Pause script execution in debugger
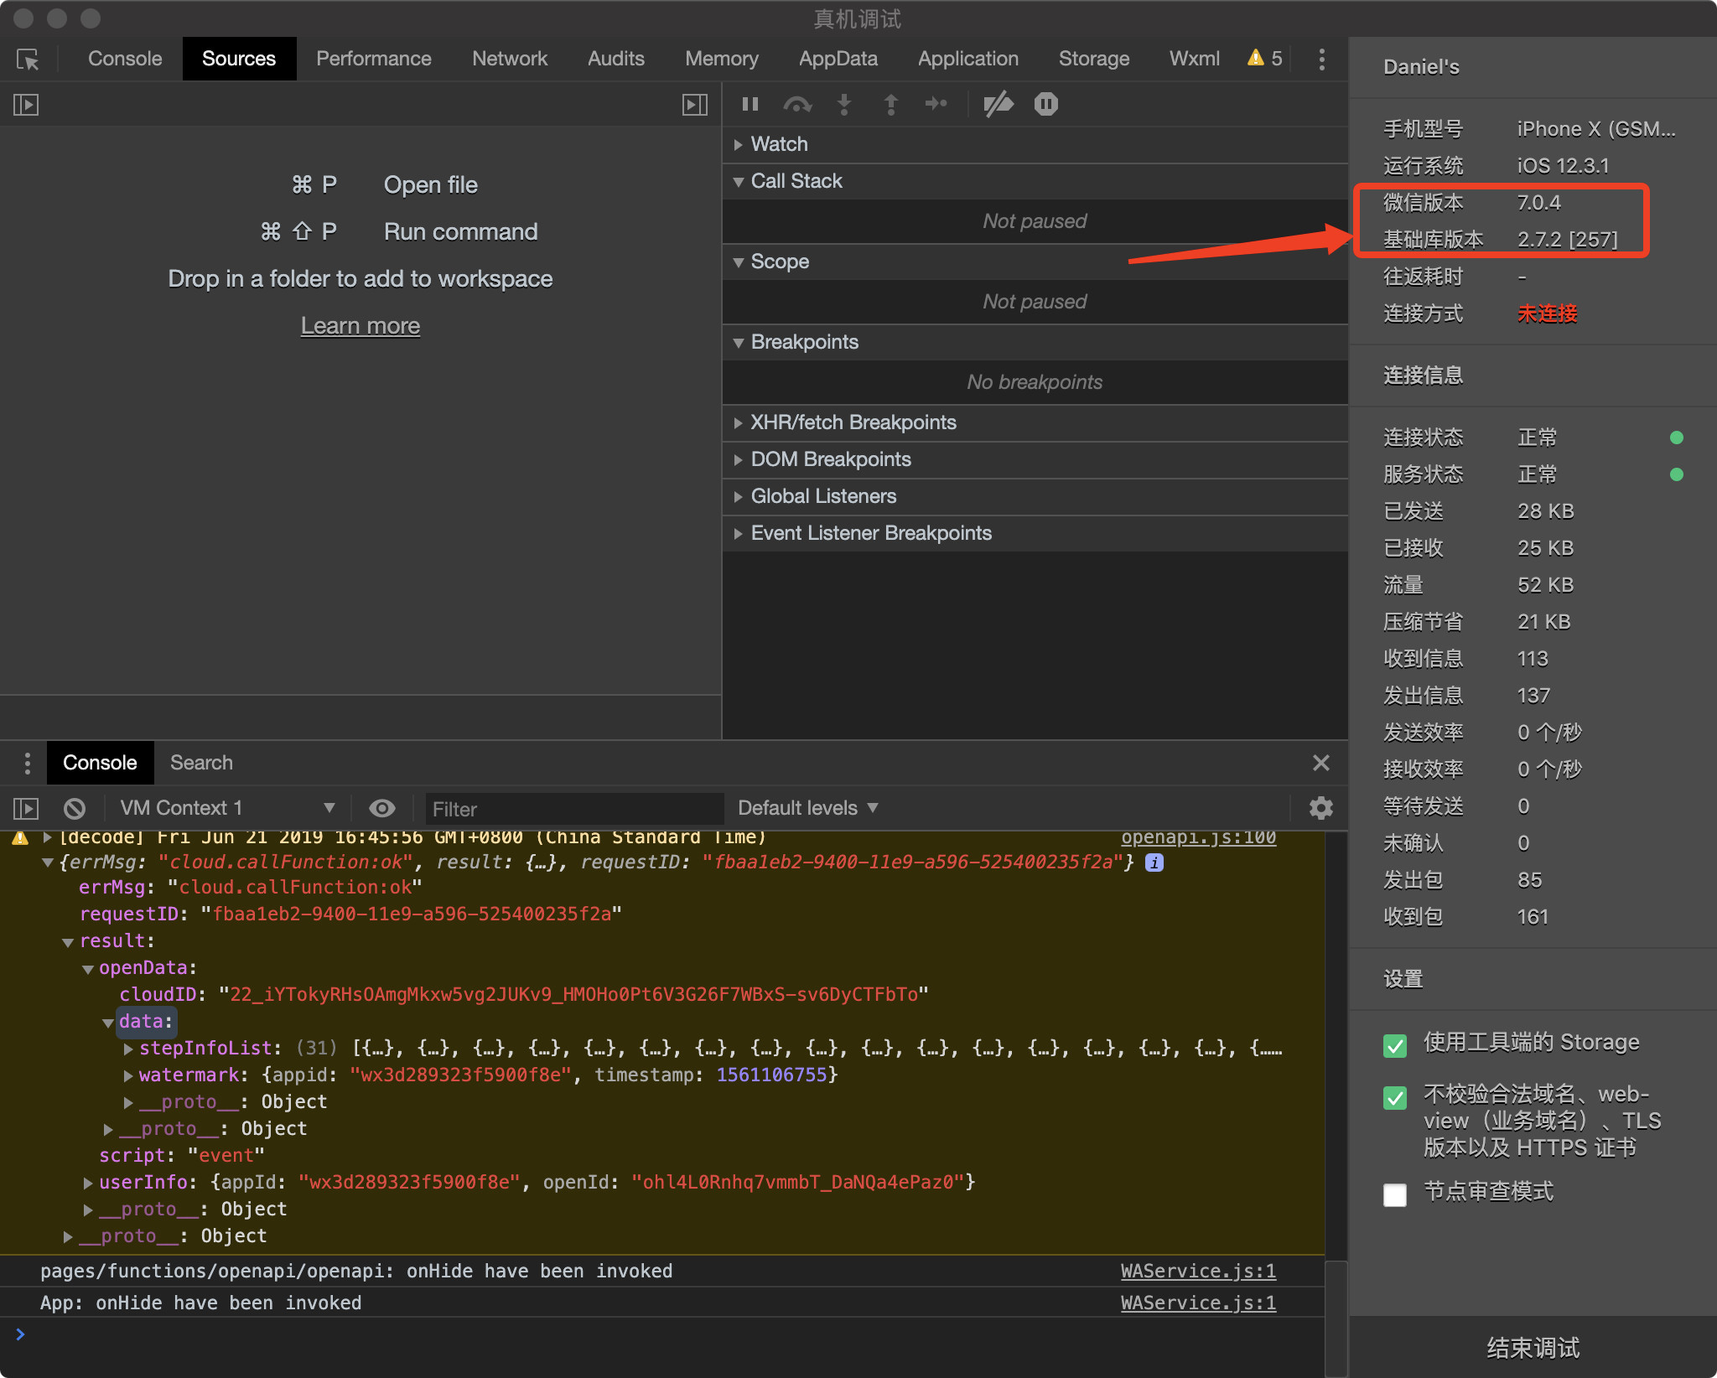The height and width of the screenshot is (1378, 1717). point(750,104)
